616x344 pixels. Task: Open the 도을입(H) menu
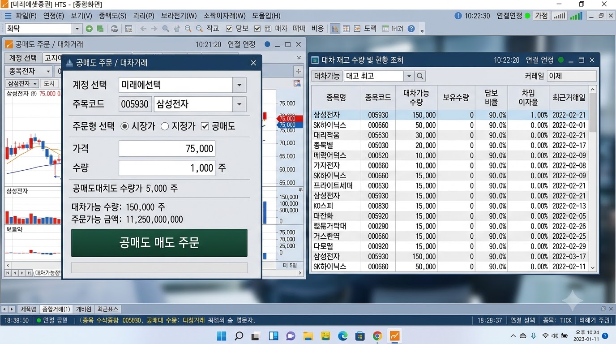[x=266, y=16]
